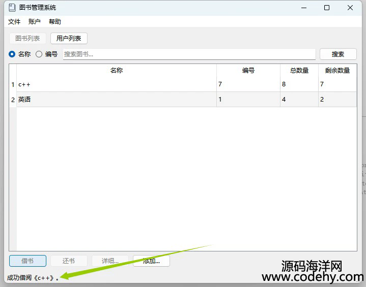
Task: Maximize the 图书管理系统 window
Action: coord(327,8)
